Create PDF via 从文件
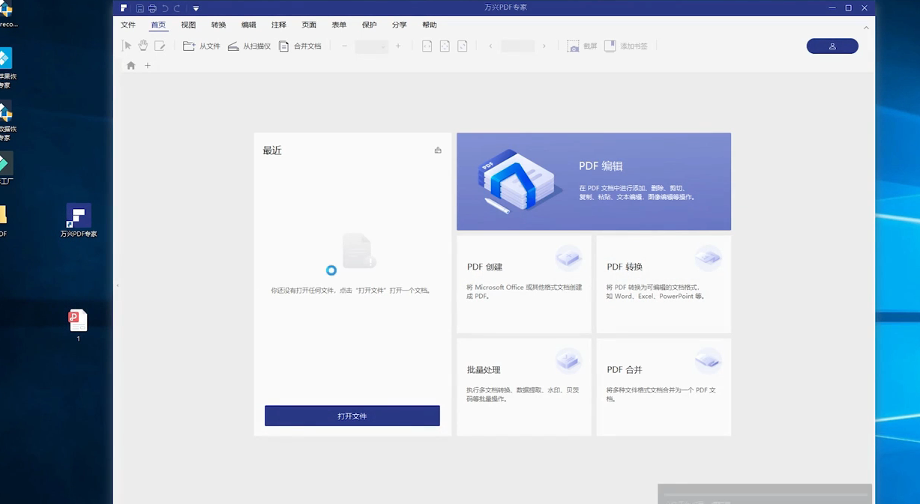This screenshot has height=504, width=920. 202,46
